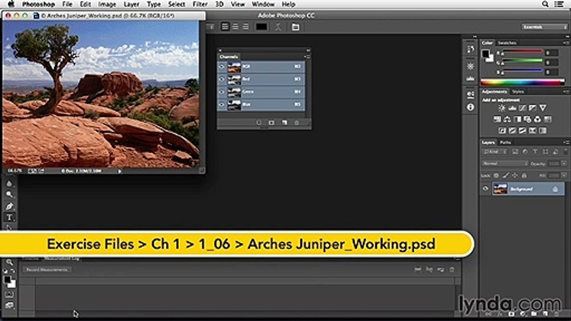This screenshot has width=571, height=321.
Task: Add a Color Balance adjustment
Action: 507,119
